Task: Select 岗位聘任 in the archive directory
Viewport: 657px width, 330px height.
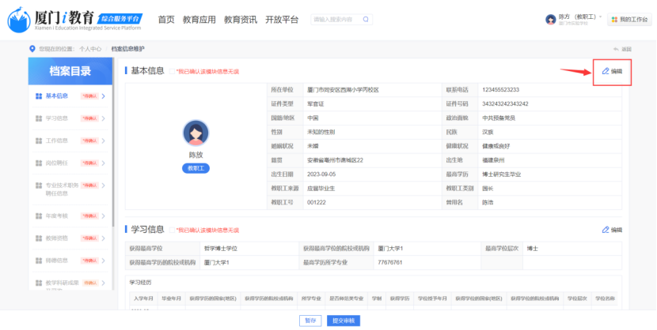Action: tap(56, 163)
